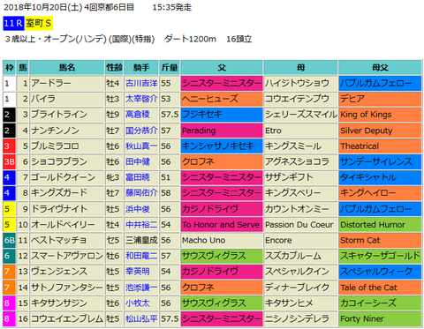Click the 母父 column header

(x=380, y=68)
